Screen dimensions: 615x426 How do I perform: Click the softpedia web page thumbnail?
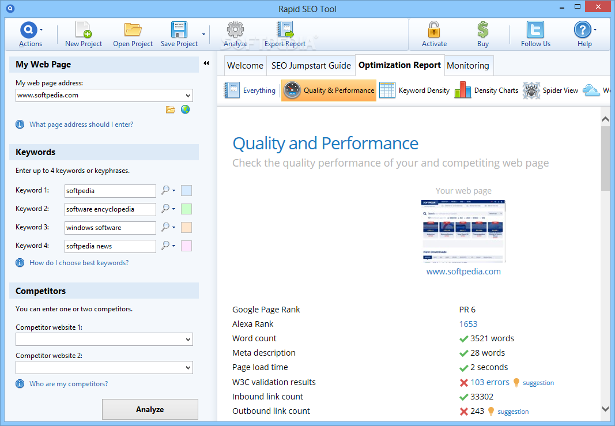(463, 231)
